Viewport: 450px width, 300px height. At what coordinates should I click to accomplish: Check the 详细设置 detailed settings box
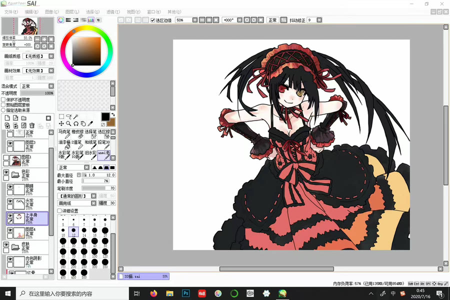(59, 210)
